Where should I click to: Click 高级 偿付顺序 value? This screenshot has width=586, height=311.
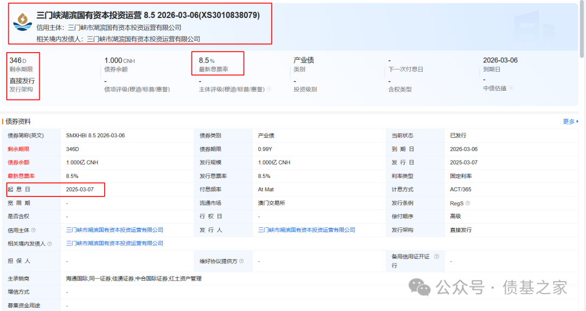pos(455,217)
